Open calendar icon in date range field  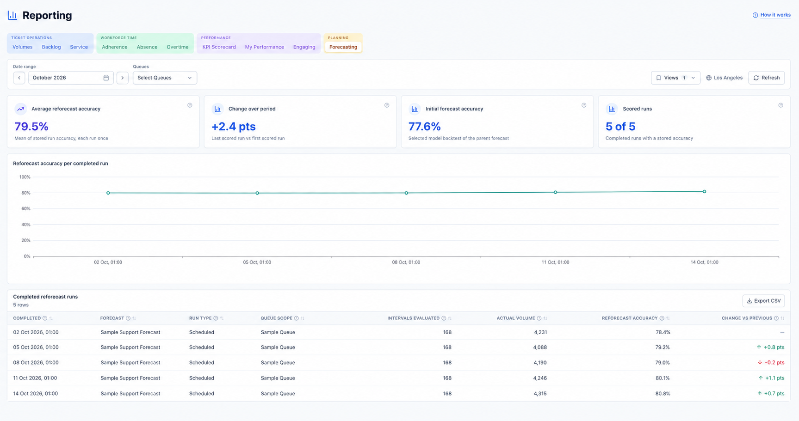[x=106, y=78]
